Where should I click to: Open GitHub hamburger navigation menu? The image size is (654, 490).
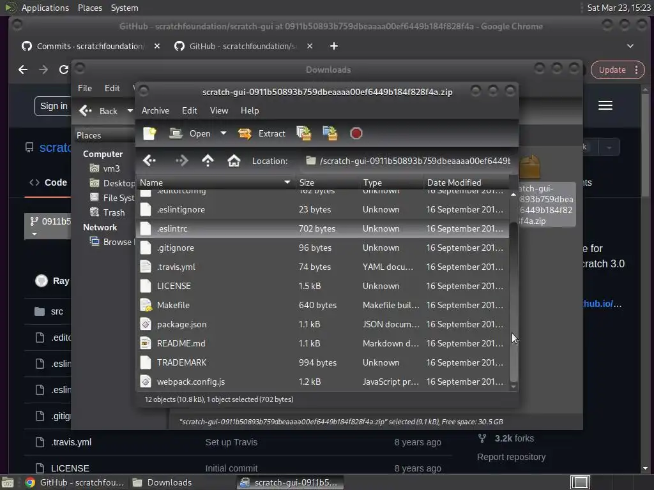point(605,105)
